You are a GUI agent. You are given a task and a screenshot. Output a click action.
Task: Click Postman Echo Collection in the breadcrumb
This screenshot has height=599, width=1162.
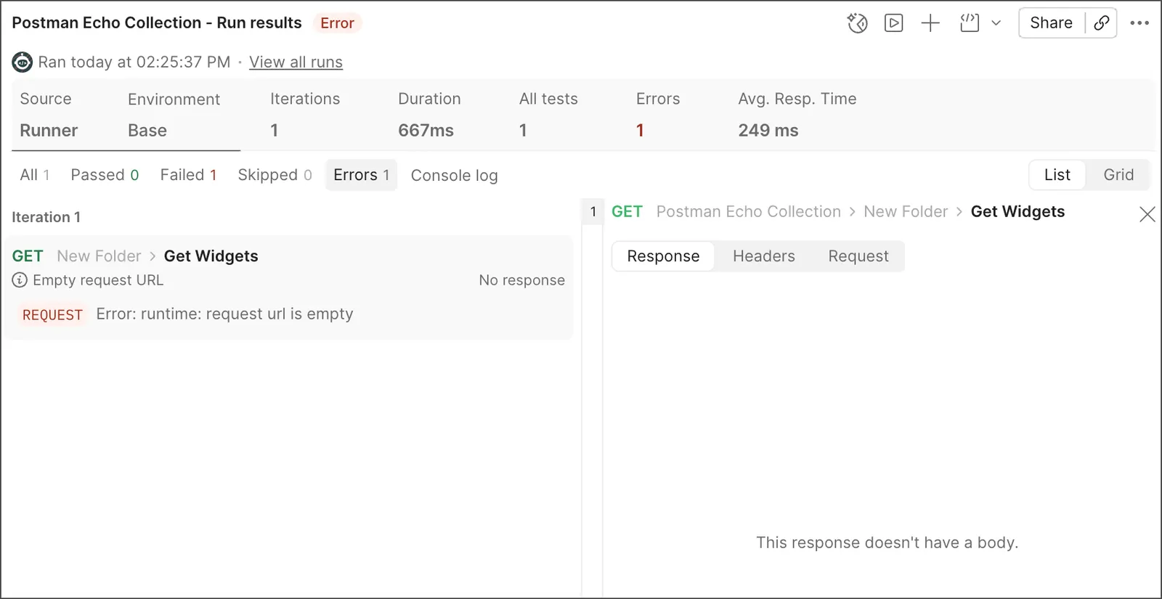(749, 212)
